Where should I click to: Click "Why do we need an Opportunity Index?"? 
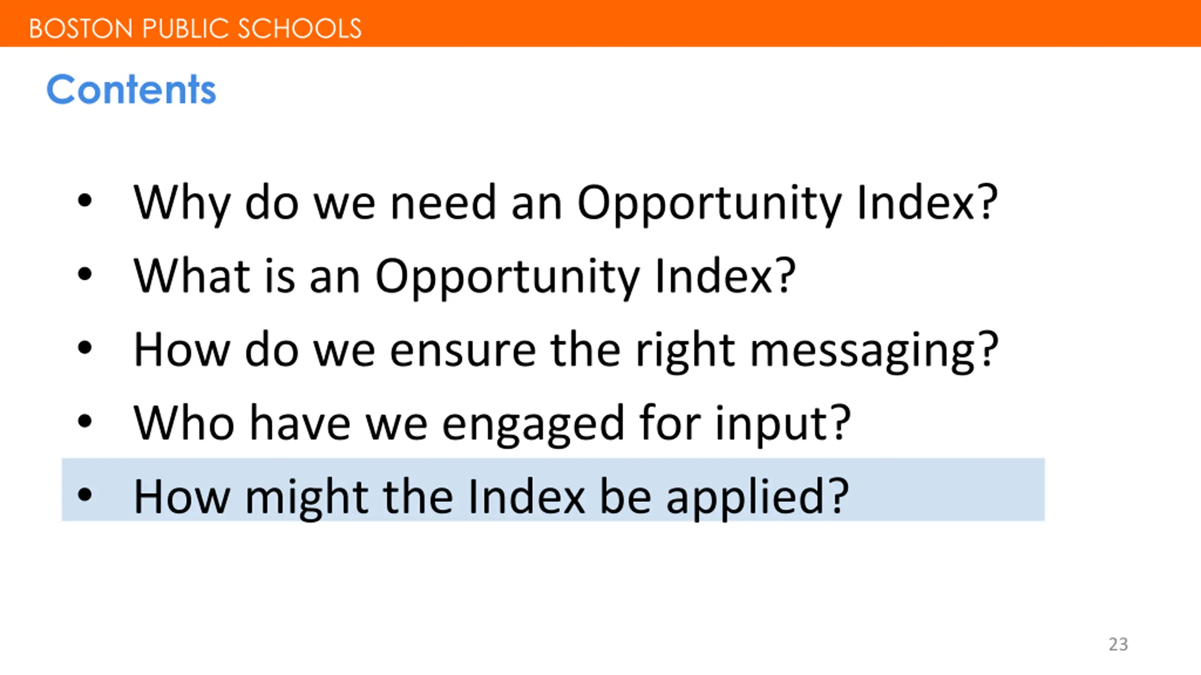[565, 202]
